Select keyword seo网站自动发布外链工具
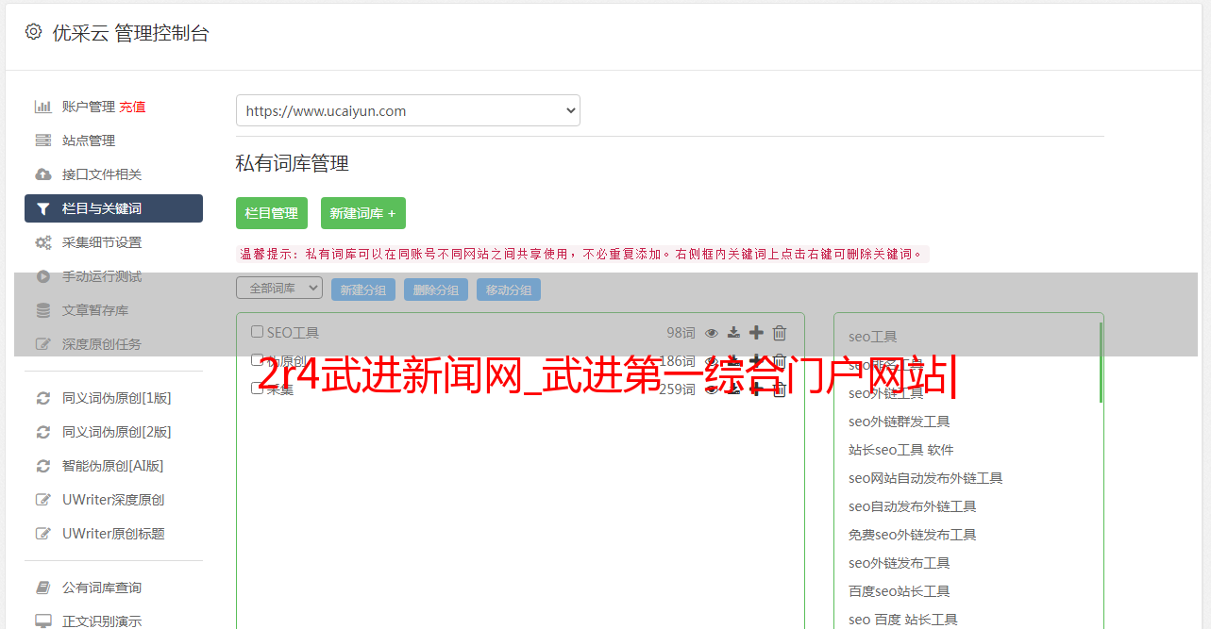This screenshot has height=629, width=1211. pos(926,478)
